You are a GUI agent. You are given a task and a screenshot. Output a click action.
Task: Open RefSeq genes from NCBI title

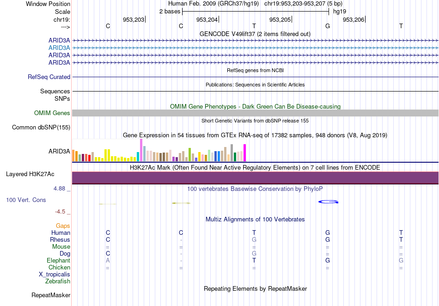click(x=255, y=70)
